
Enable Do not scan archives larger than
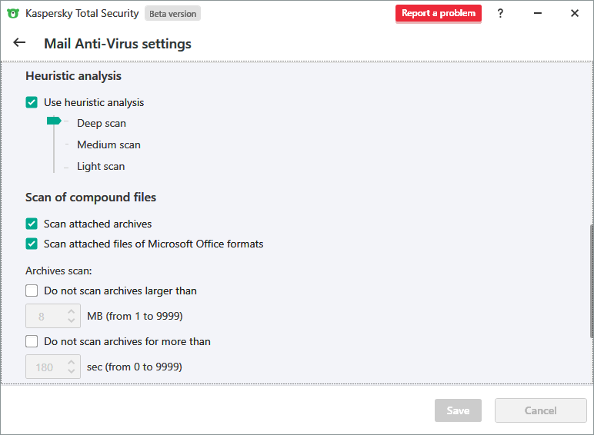(x=32, y=291)
